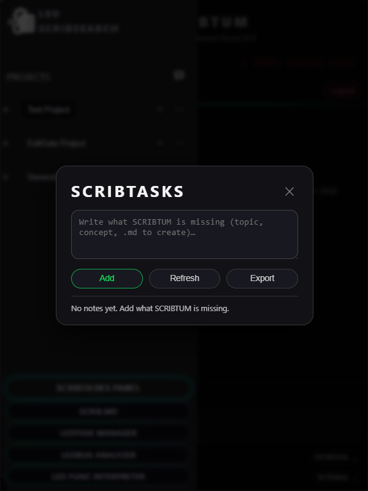Click the Add button in SCRIBTASKS
Screen dimensions: 368x491
pos(107,279)
